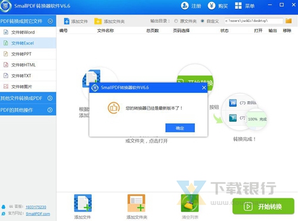Screen dimensions: 298x221
Task: Click the 转换完成！ caption text
Action: [244, 139]
